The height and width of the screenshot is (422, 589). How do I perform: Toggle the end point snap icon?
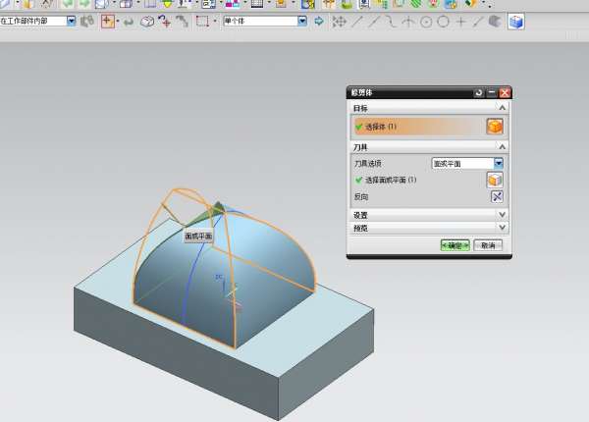(357, 22)
